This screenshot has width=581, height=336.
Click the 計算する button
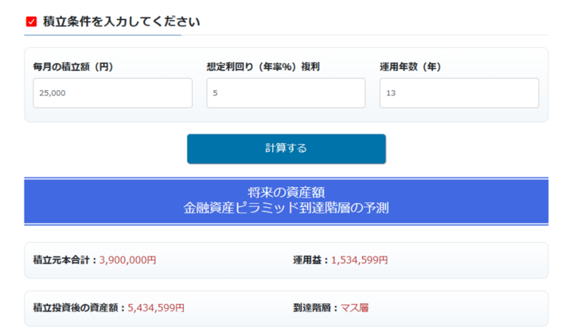tap(286, 149)
